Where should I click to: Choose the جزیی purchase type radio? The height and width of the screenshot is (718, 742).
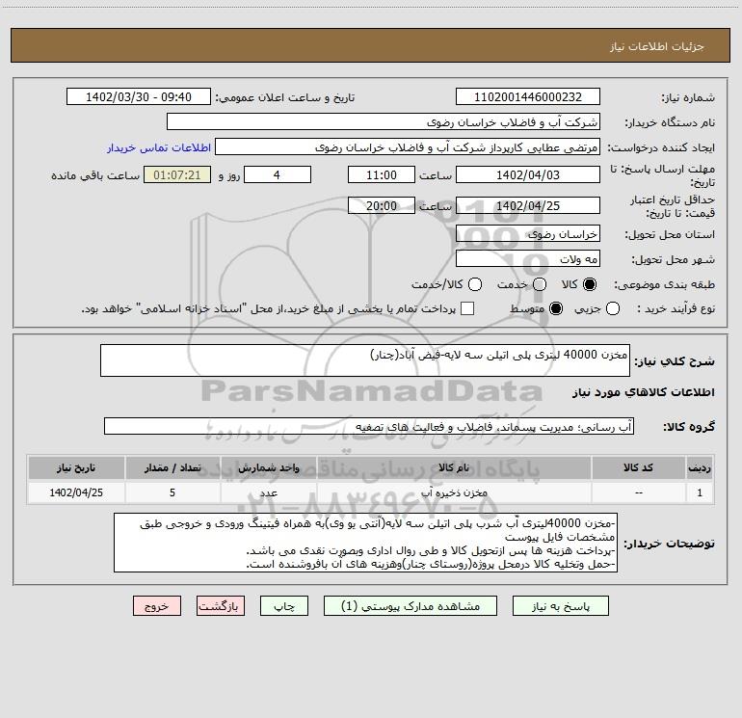(x=613, y=308)
